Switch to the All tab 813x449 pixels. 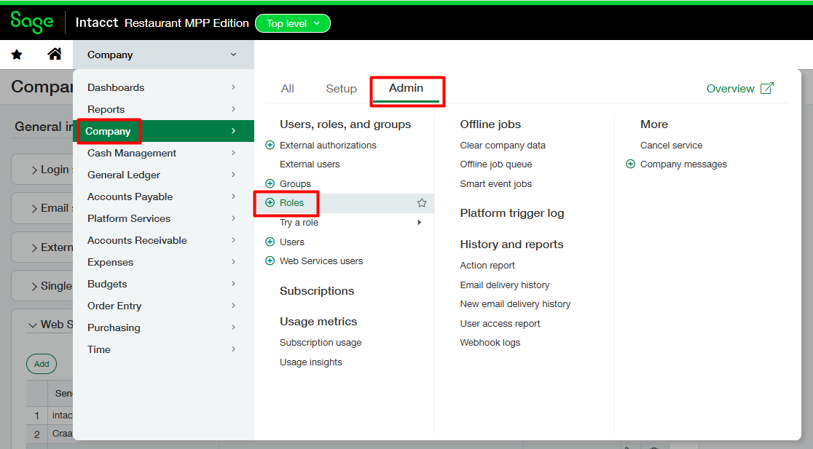click(287, 89)
